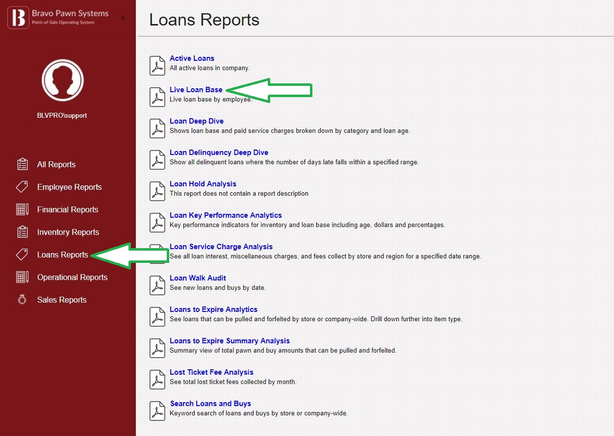Go to Sales Reports in the sidebar
Image resolution: width=614 pixels, height=436 pixels.
(62, 300)
